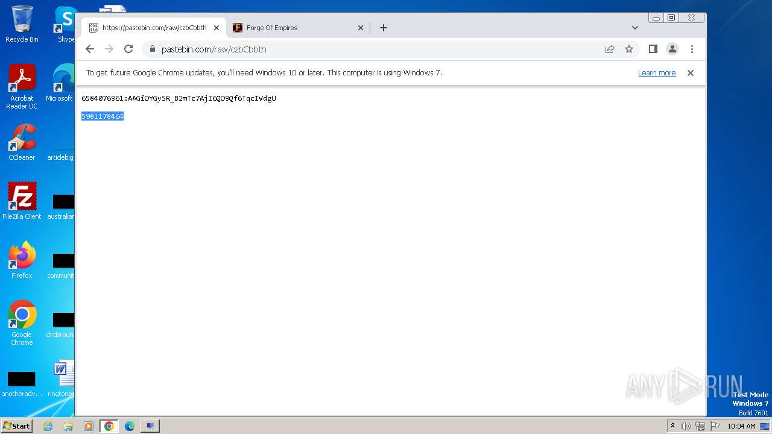
Task: Restore down the Chrome window
Action: point(671,18)
